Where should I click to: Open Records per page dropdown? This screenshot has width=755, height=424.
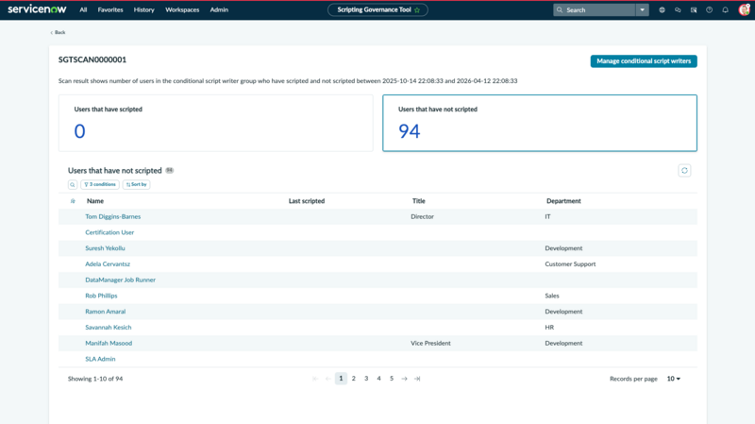(x=674, y=379)
